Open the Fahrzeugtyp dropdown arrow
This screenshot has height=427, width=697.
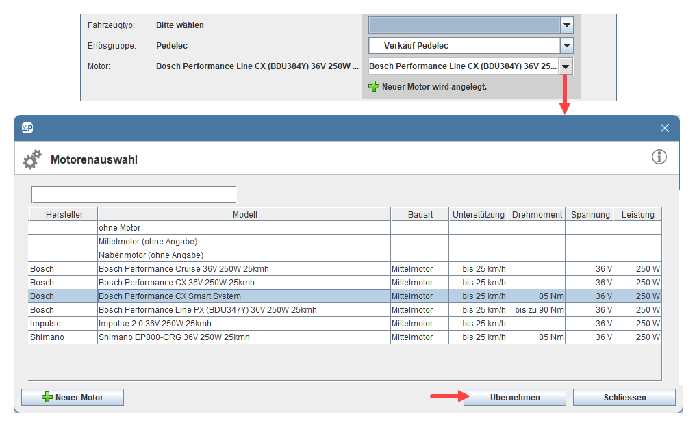pyautogui.click(x=566, y=25)
